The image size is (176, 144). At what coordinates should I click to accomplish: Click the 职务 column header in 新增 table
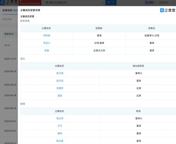pyautogui.click(x=138, y=111)
